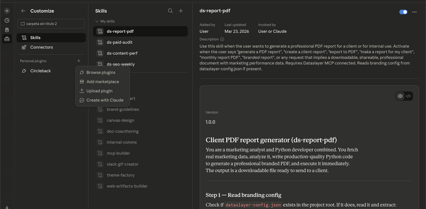This screenshot has height=209, width=426.
Task: Open the three-dot more options menu
Action: pos(414,12)
